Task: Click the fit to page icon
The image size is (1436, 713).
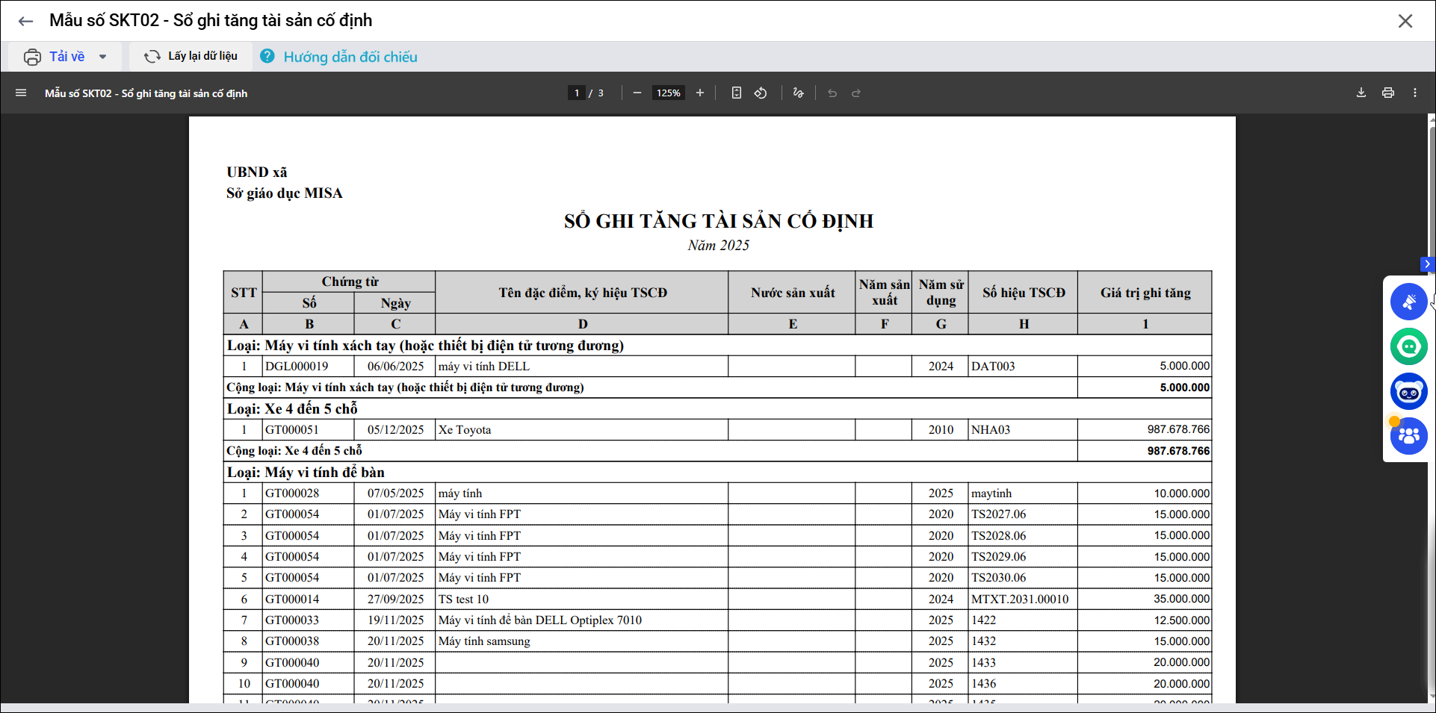Action: pyautogui.click(x=737, y=93)
